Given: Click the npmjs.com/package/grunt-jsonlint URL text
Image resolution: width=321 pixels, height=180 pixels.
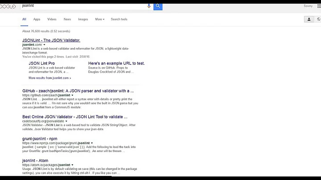Looking at the screenshot, I should coord(56,143).
